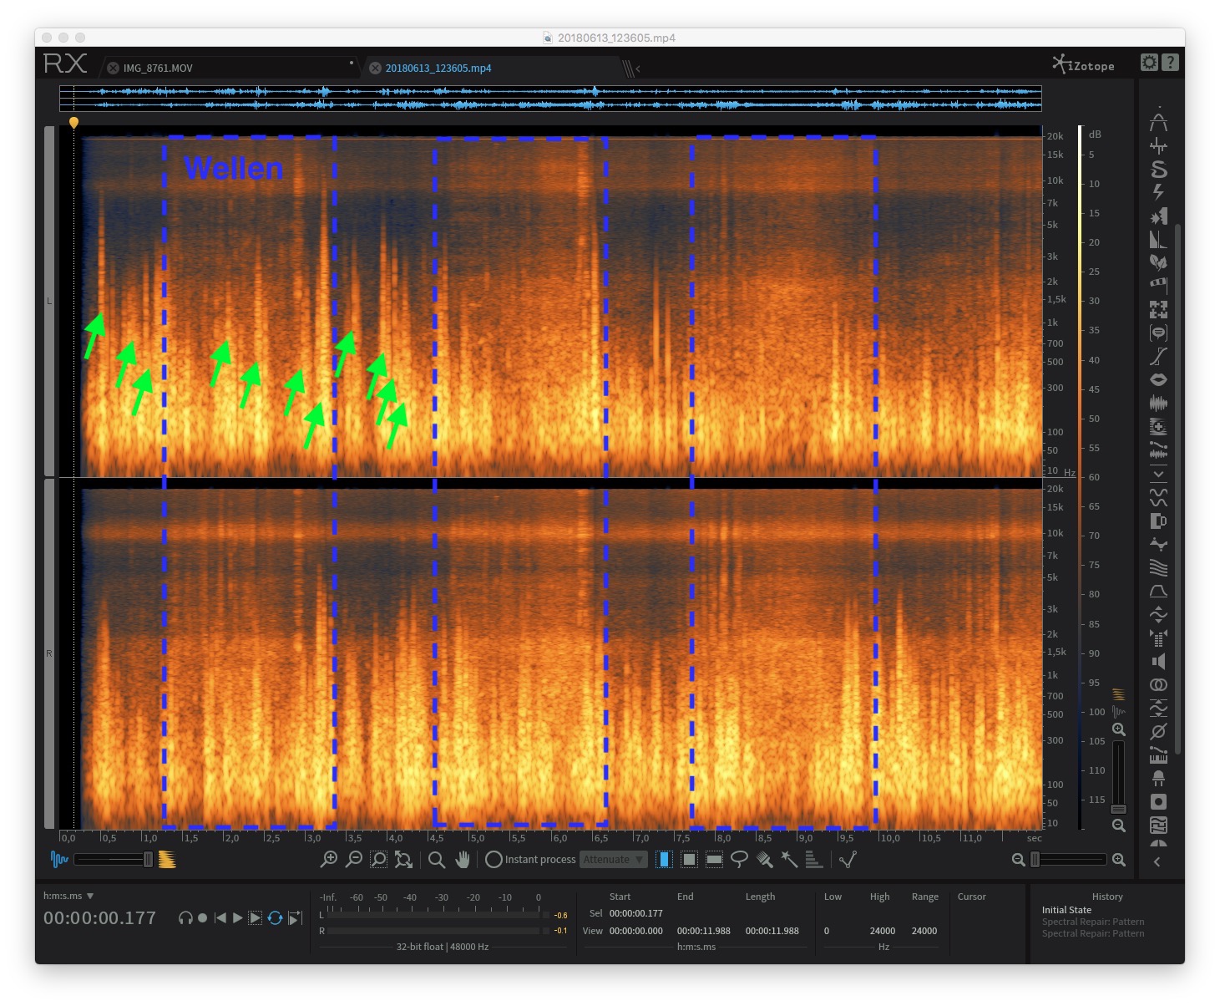1220x1006 pixels.
Task: Open iZotope RX settings gear
Action: tap(1149, 63)
